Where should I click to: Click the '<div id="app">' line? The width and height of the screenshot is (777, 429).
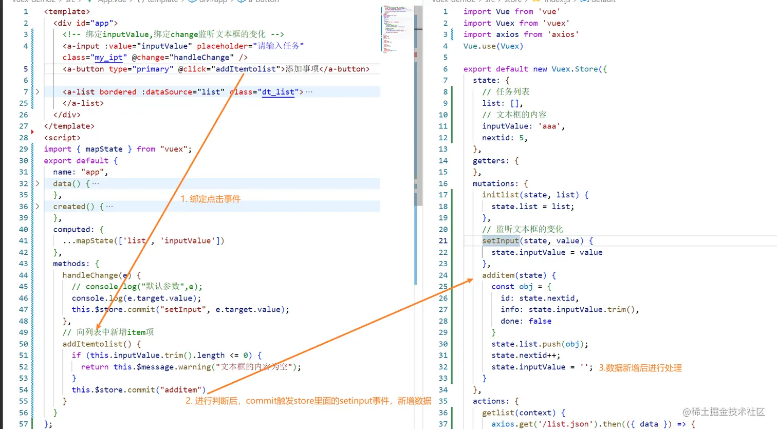click(x=85, y=23)
